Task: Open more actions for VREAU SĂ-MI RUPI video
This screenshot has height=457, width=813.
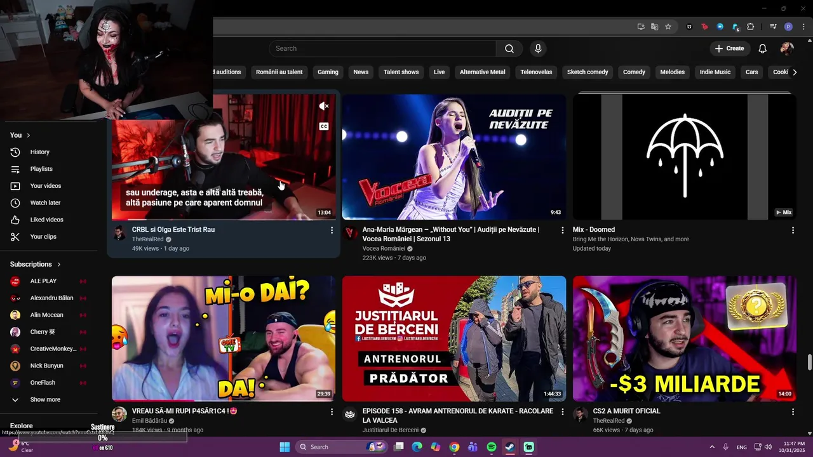Action: (x=332, y=412)
